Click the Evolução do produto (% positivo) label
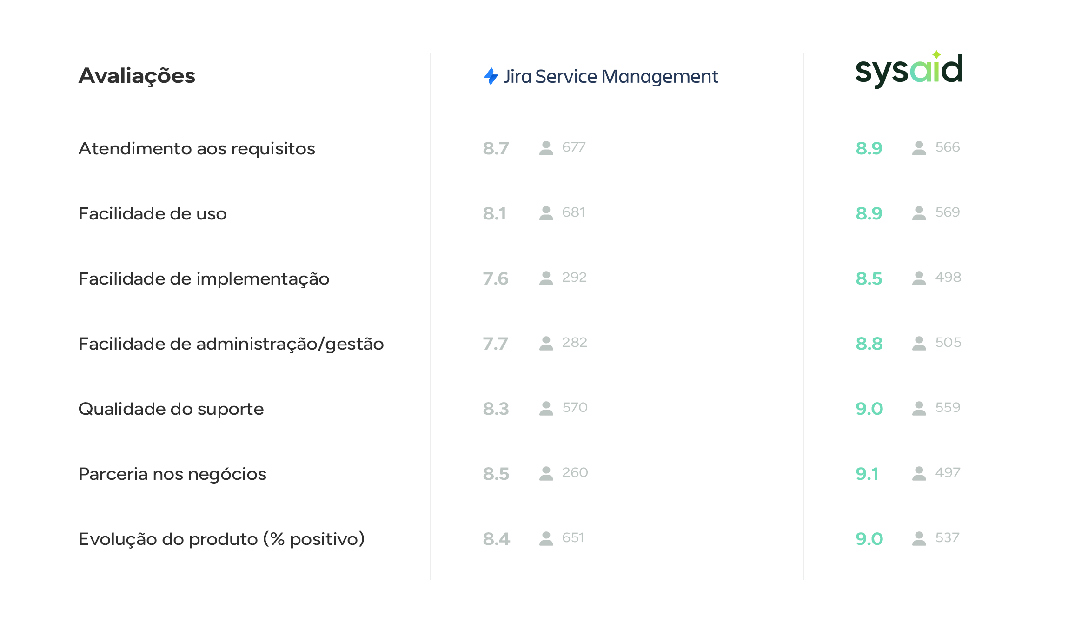This screenshot has width=1088, height=623. (221, 539)
